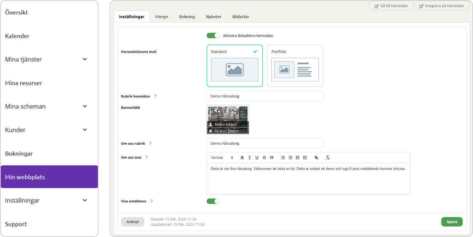Switch to the Bokning tab
Screen dimensions: 473x237
187,17
